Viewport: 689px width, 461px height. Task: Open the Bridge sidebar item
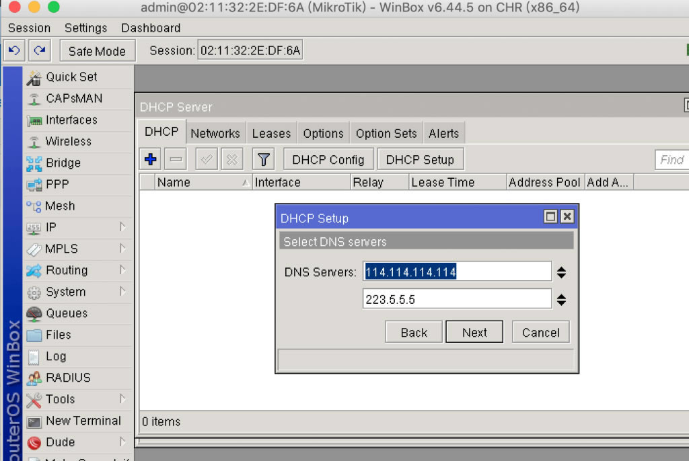(63, 163)
